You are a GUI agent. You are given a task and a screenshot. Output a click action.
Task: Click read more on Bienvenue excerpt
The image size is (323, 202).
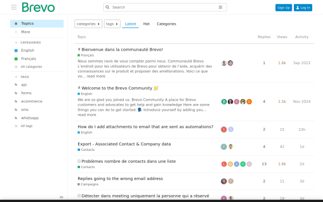[x=96, y=76]
